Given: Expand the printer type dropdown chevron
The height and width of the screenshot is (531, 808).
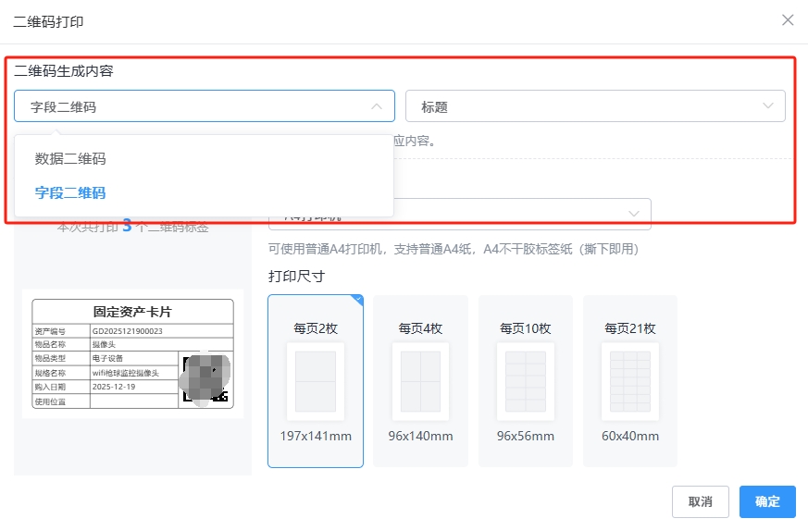Looking at the screenshot, I should pos(634,214).
